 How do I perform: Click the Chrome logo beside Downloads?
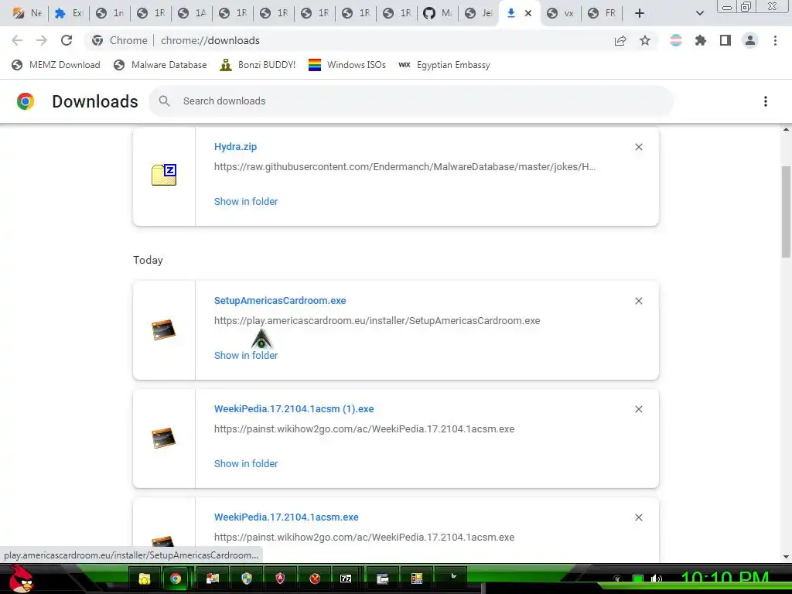[x=26, y=101]
